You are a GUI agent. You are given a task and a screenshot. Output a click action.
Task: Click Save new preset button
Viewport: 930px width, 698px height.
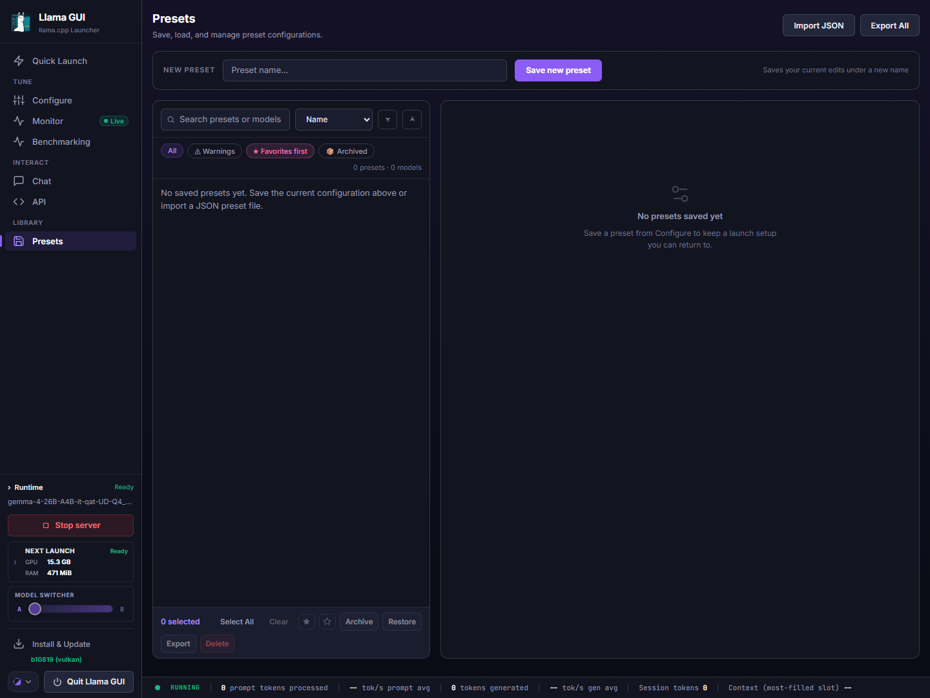(x=558, y=70)
